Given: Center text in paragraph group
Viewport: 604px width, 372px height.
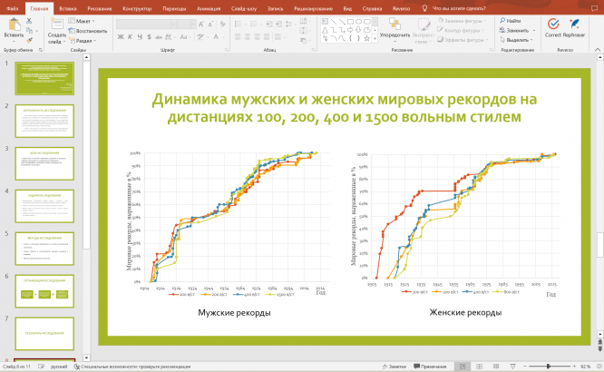Looking at the screenshot, I should (248, 37).
